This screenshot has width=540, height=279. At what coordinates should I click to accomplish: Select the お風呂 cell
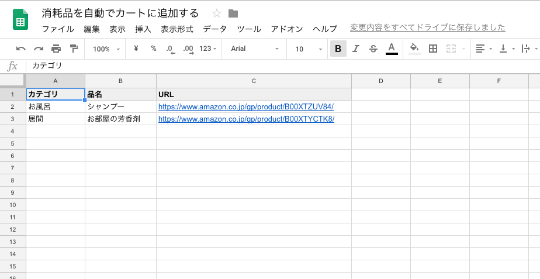(x=56, y=106)
